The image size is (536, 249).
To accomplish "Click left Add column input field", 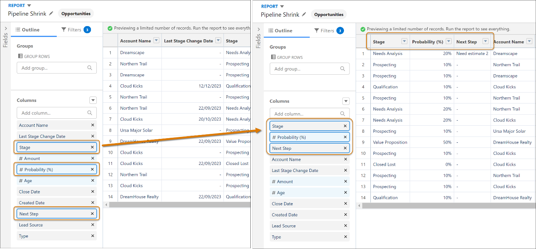I will pyautogui.click(x=57, y=113).
